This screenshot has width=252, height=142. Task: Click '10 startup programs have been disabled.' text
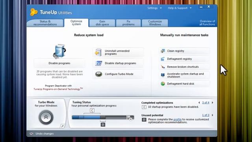coord(173,107)
